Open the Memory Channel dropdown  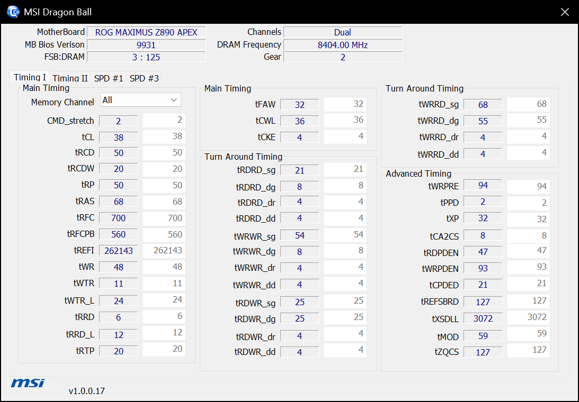140,100
